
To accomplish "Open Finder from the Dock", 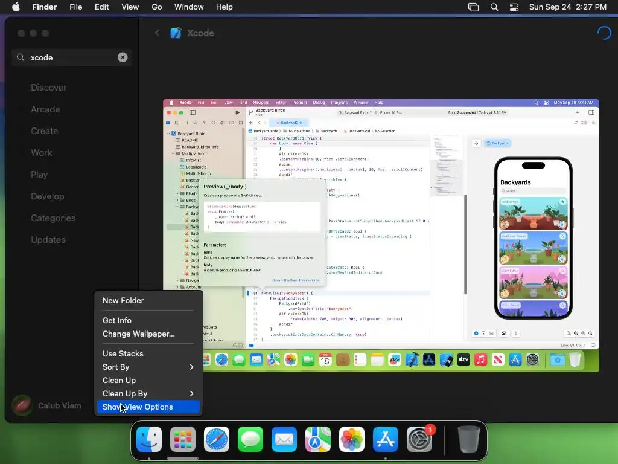I will tap(149, 439).
